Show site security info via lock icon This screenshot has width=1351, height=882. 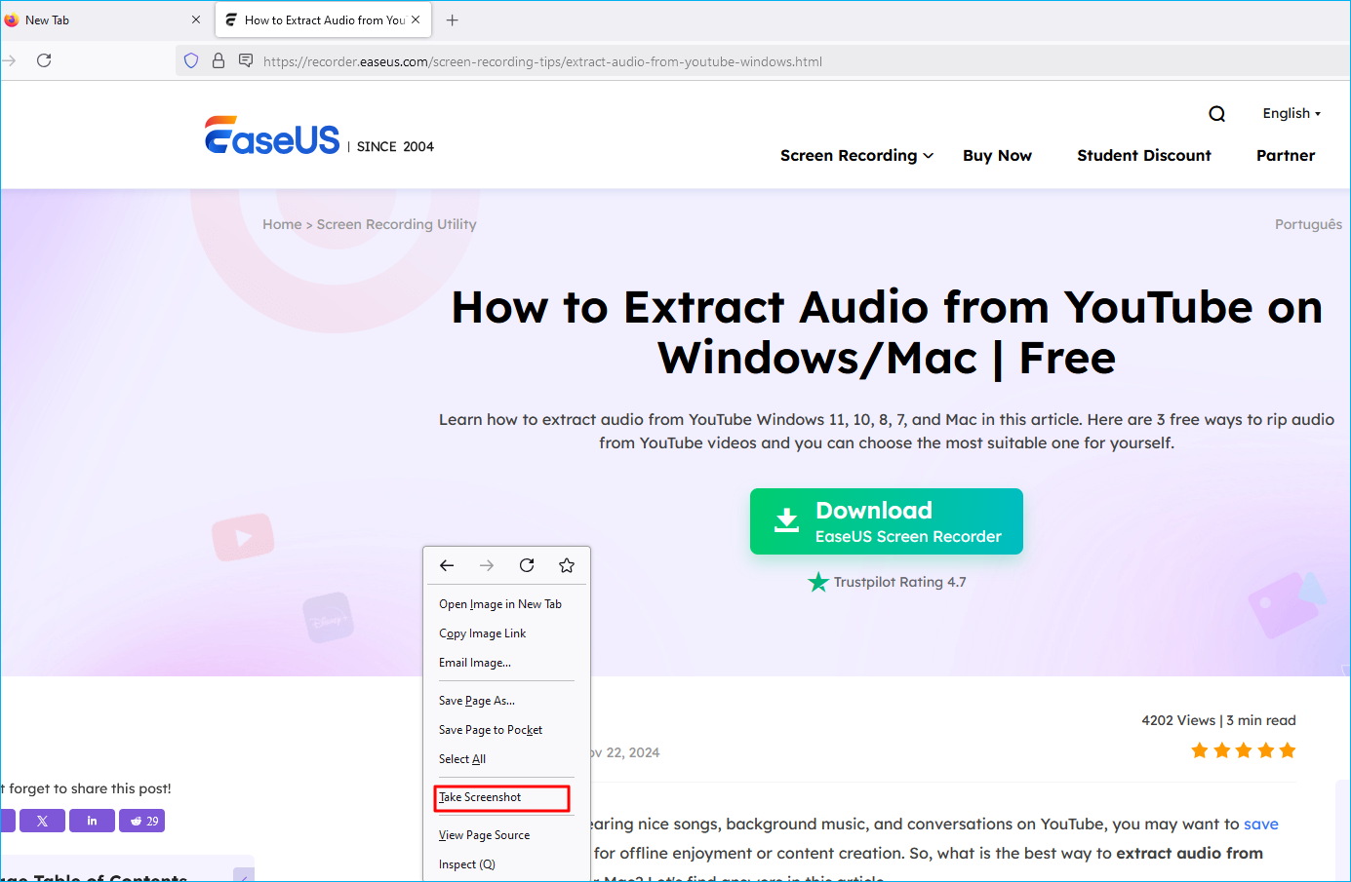219,60
